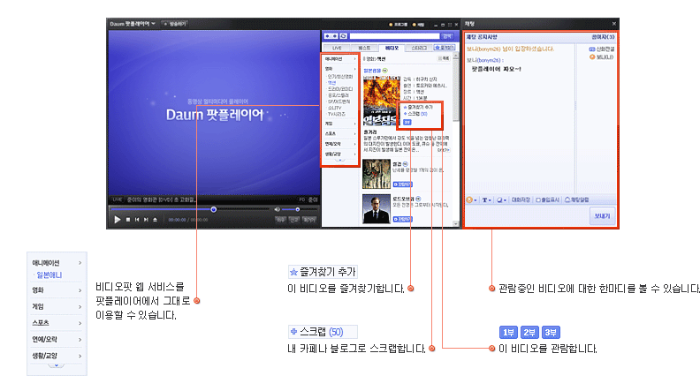
Task: Toggle the 프로그램 panel indicator in title bar
Action: [399, 25]
